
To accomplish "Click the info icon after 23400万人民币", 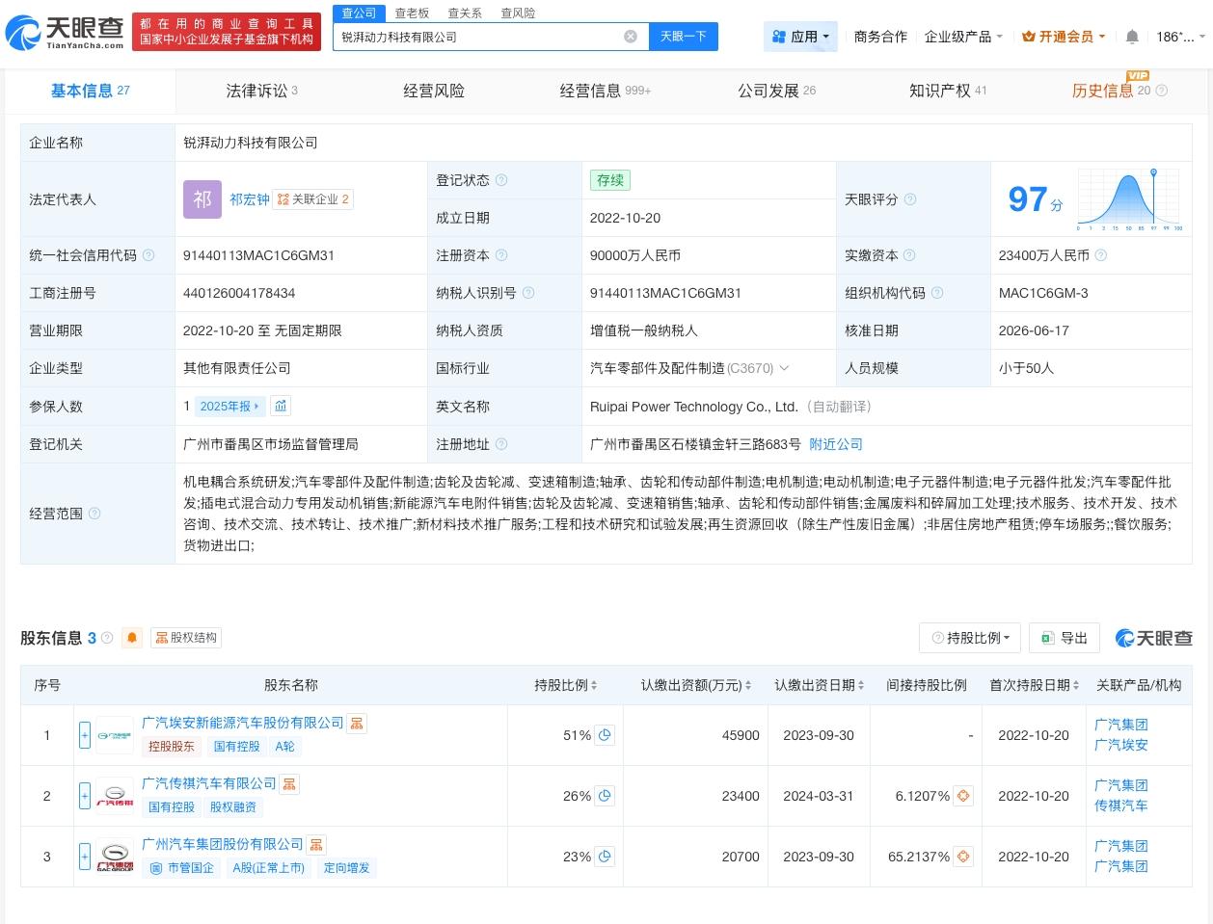I will (x=1101, y=255).
